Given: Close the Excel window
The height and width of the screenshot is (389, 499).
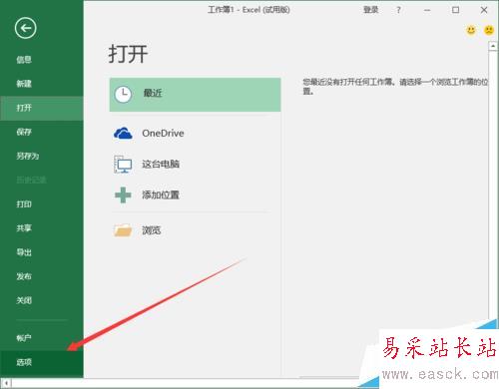Looking at the screenshot, I should click(x=484, y=10).
